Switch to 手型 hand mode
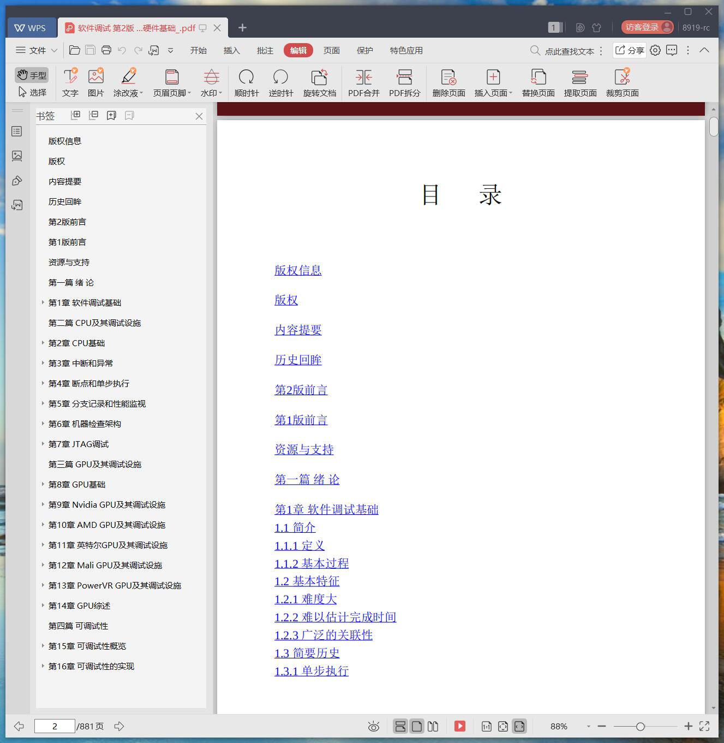Viewport: 724px width, 743px height. click(x=32, y=75)
